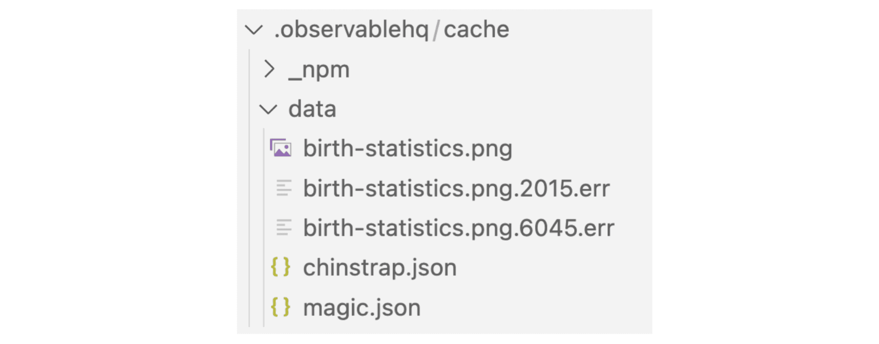
Task: Click the text-file icon for birth-statistics.png.6045.err
Action: coord(283,227)
